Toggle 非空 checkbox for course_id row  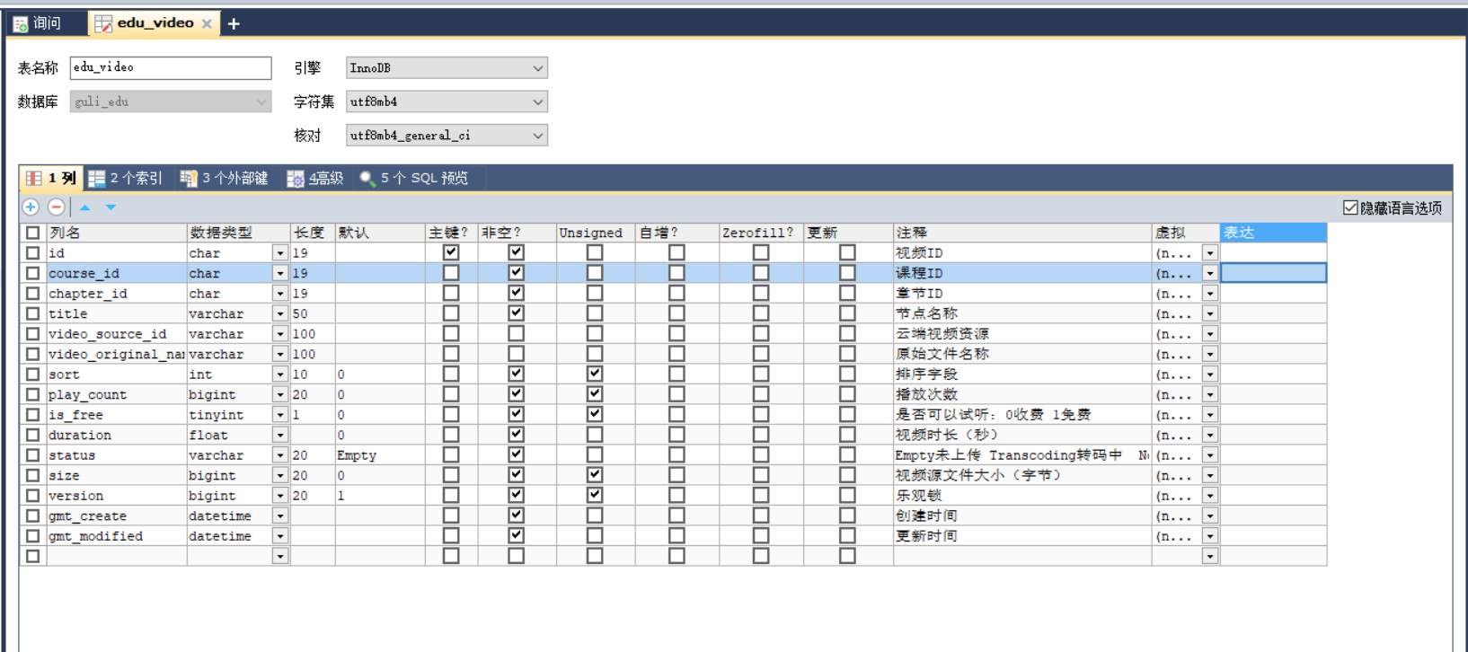click(516, 273)
